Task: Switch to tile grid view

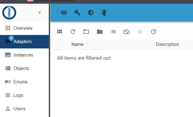Action: click(x=60, y=32)
